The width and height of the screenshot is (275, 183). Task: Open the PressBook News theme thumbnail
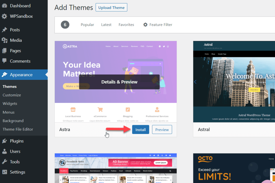coord(116,168)
